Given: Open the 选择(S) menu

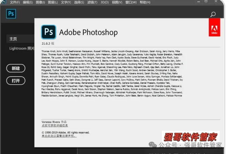Looking at the screenshot, I should click(x=79, y=2).
